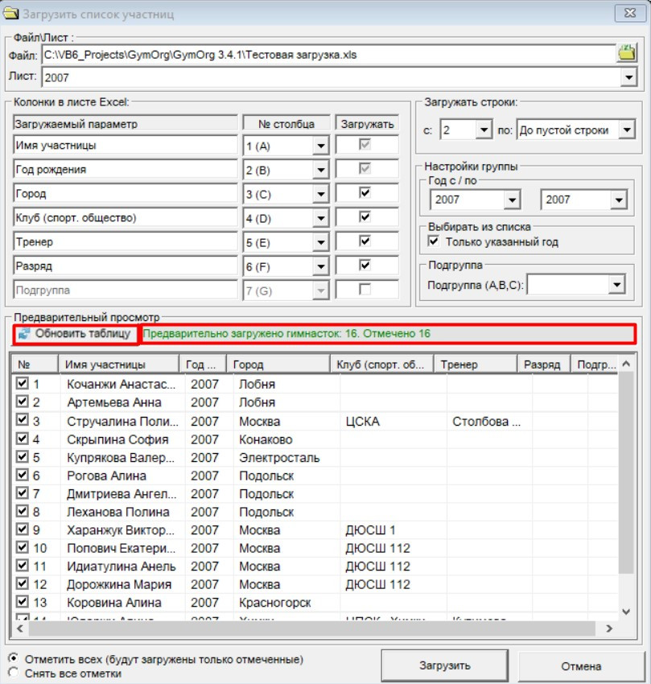Viewport: 651px width, 684px height.
Task: Expand the Подгруппа (A,B,C) dropdown
Action: pyautogui.click(x=616, y=284)
